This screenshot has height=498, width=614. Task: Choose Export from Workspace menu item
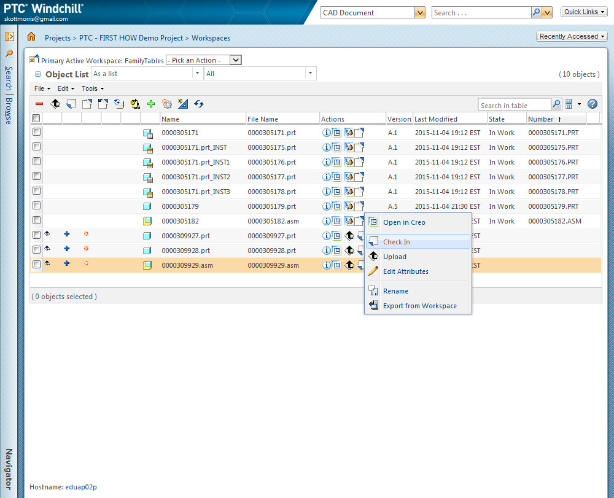[x=418, y=306]
